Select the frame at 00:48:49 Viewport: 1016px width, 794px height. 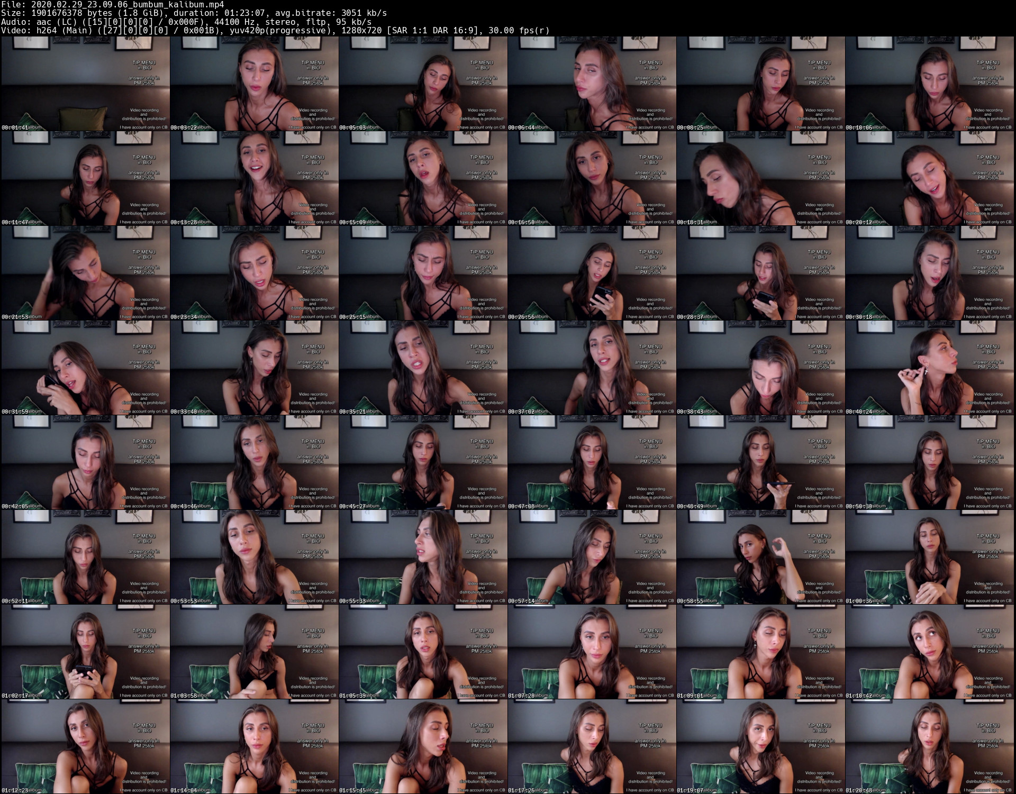[760, 462]
